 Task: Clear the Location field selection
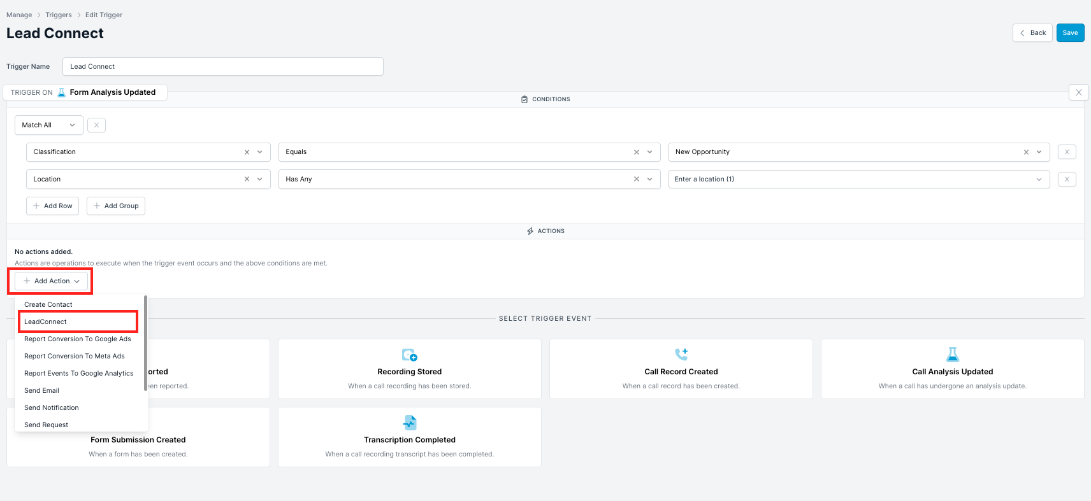(x=247, y=180)
